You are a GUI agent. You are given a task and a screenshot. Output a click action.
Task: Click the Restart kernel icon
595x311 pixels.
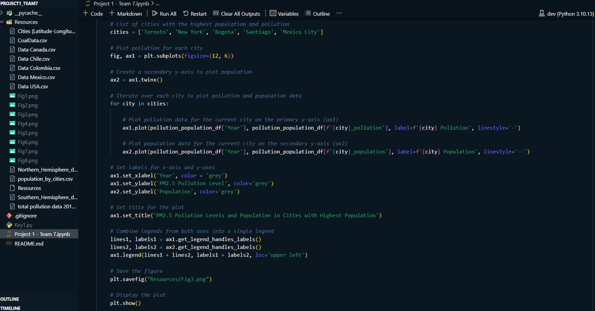(186, 14)
